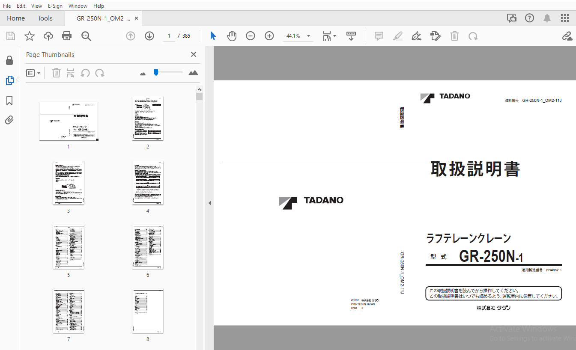Screen dimensions: 576x350
Task: Click the fit page scrolling mode icon
Action: tap(327, 36)
